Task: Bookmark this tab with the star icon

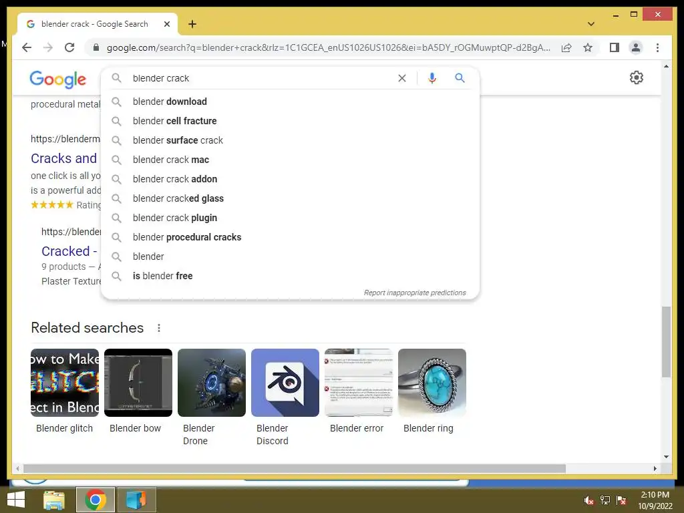Action: [588, 47]
